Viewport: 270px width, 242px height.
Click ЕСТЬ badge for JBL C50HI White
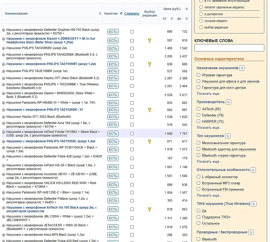click(x=113, y=218)
